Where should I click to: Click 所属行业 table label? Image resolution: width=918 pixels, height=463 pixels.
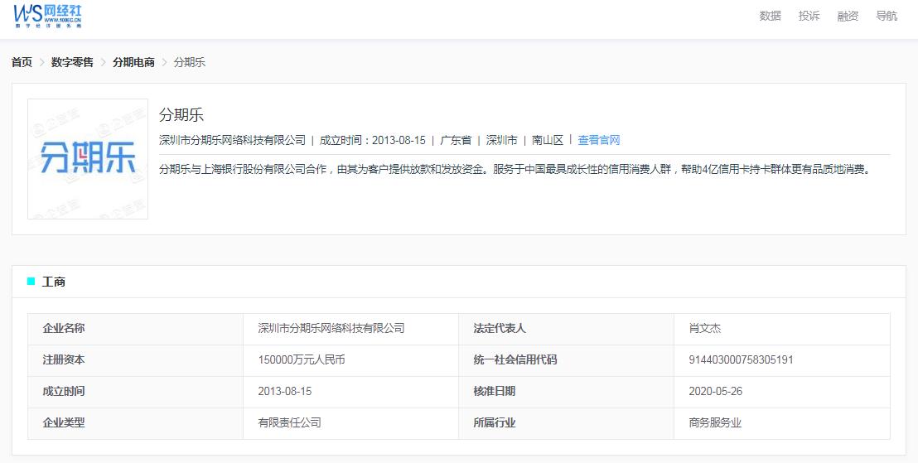click(x=494, y=422)
